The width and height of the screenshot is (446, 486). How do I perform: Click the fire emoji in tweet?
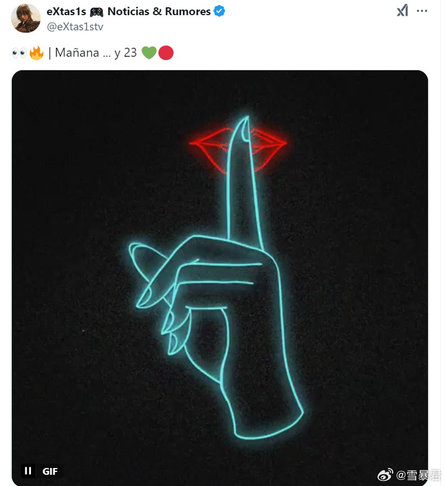click(37, 53)
